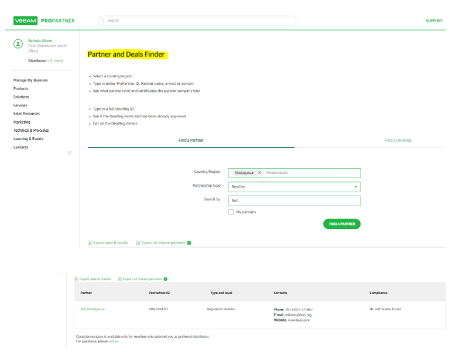Screen dimensions: 462x352
Task: Open the Learning & Events menu item
Action: (x=28, y=139)
